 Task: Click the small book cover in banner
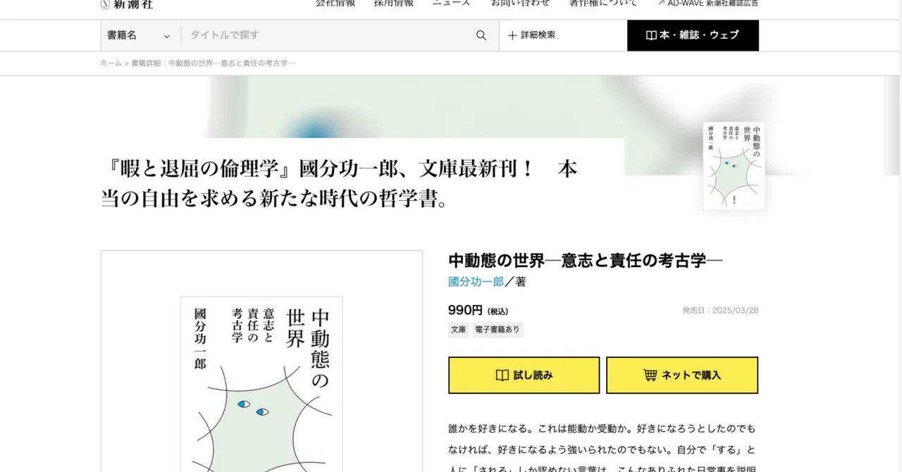tap(734, 166)
